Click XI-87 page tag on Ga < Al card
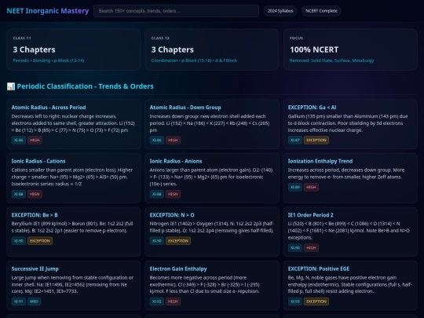The width and height of the screenshot is (424, 318). [295, 140]
